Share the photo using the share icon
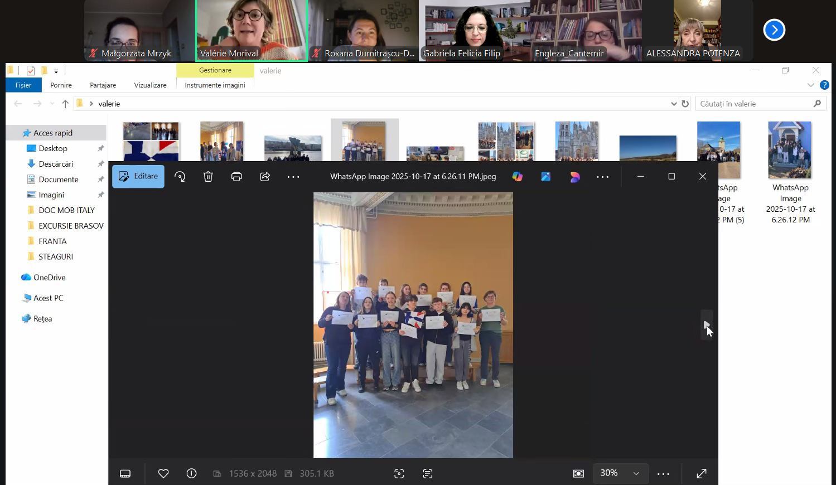The height and width of the screenshot is (485, 836). [265, 177]
